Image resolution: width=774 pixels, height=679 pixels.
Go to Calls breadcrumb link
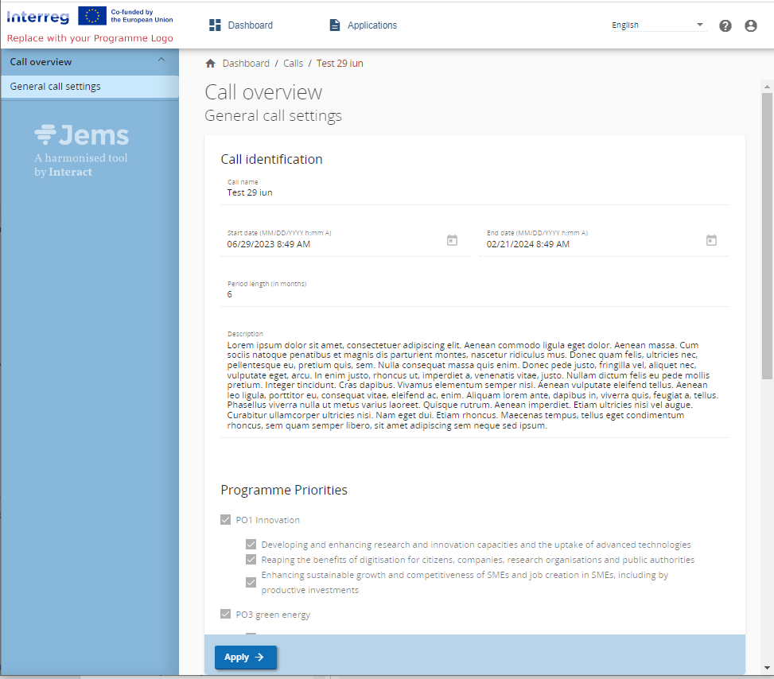293,64
